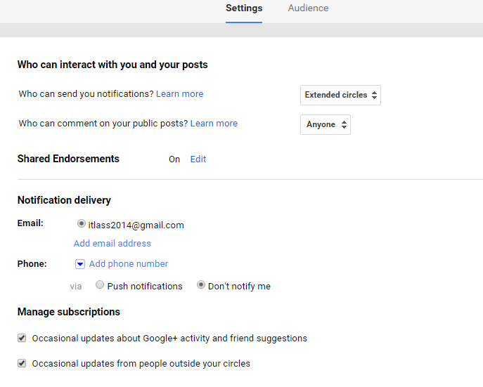Click the Add phone number link
483x387 pixels.
tap(129, 264)
